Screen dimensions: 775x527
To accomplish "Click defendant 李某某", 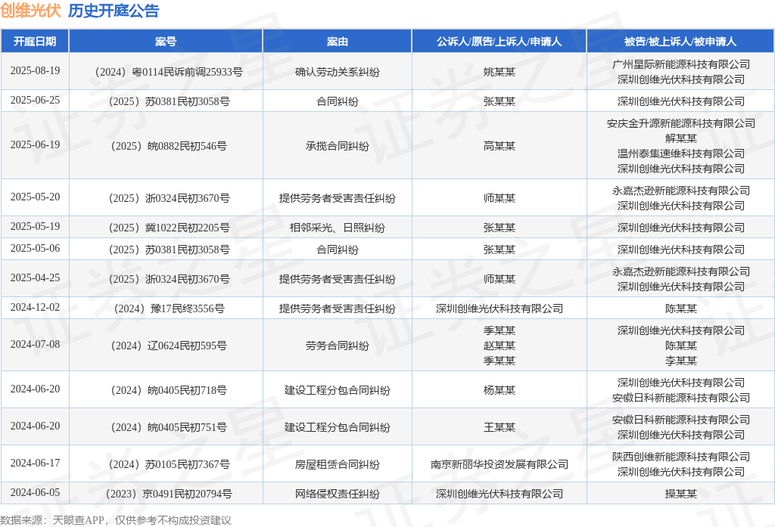I will [680, 361].
